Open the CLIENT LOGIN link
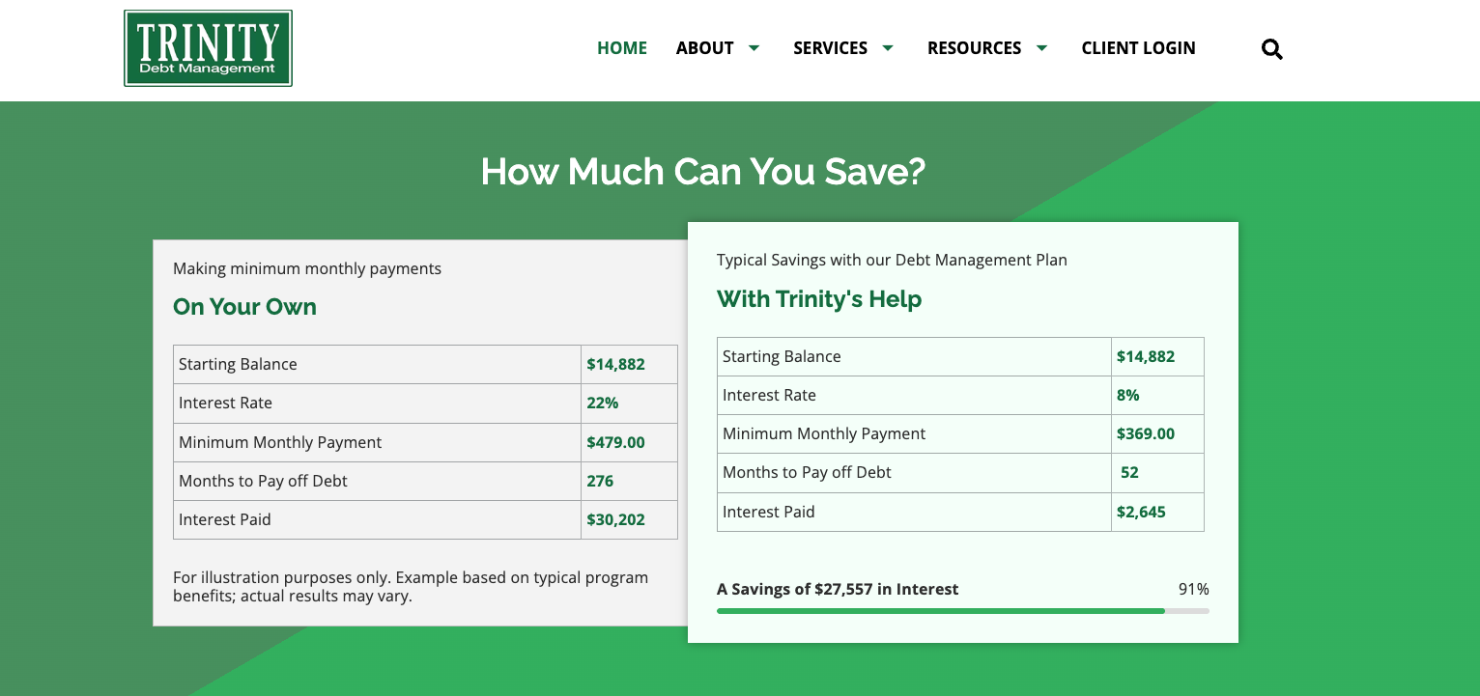 [1139, 48]
